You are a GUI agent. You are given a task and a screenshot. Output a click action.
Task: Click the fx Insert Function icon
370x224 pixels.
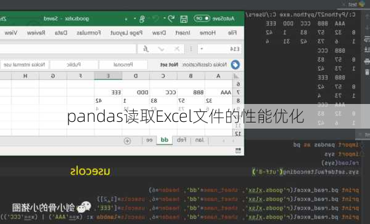146,49
